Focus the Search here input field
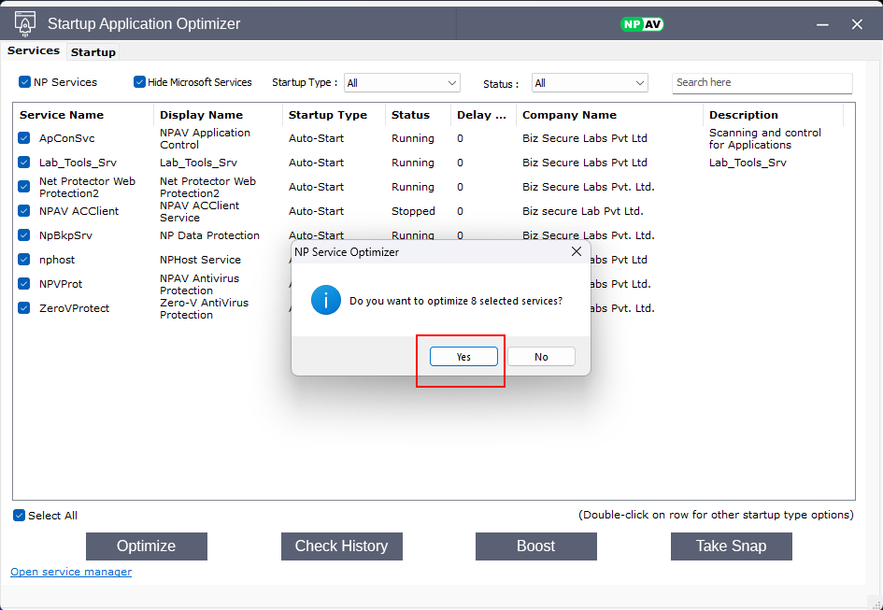Screen dimensions: 883x610 click(x=762, y=83)
